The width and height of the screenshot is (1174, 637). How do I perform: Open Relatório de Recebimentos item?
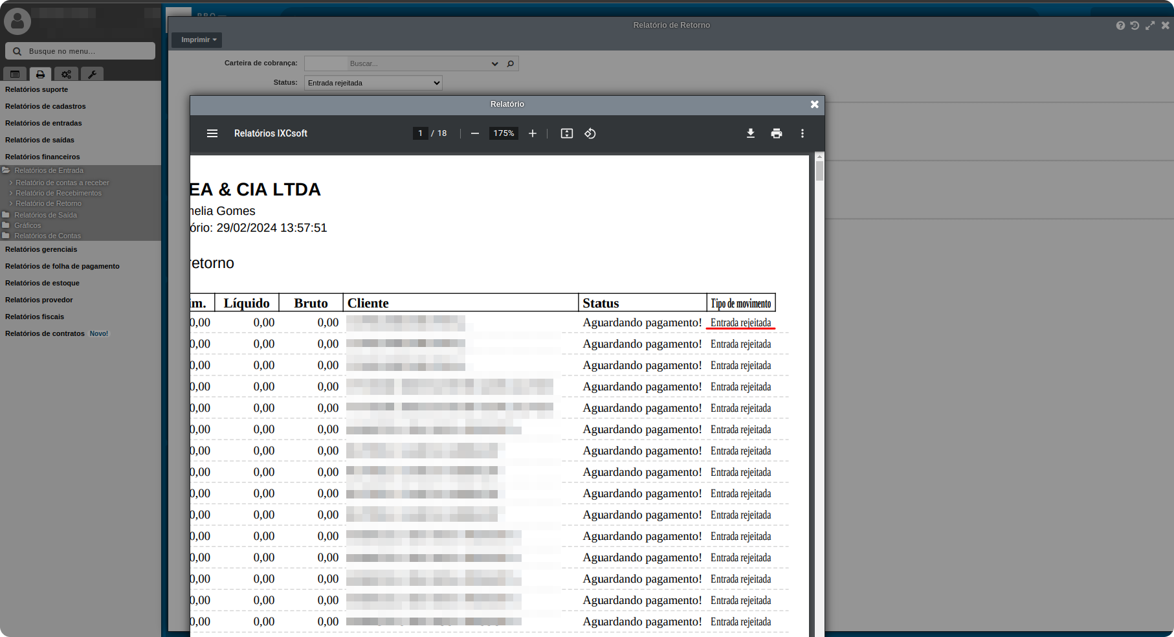(x=58, y=193)
